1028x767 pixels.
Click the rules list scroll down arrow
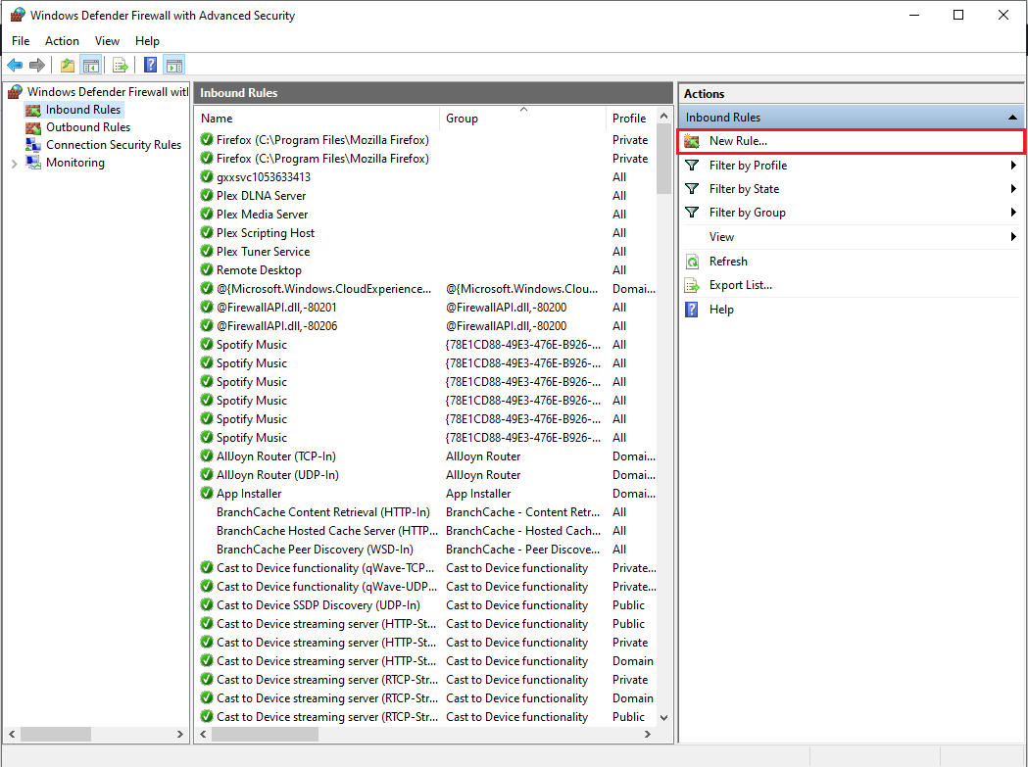click(x=663, y=717)
